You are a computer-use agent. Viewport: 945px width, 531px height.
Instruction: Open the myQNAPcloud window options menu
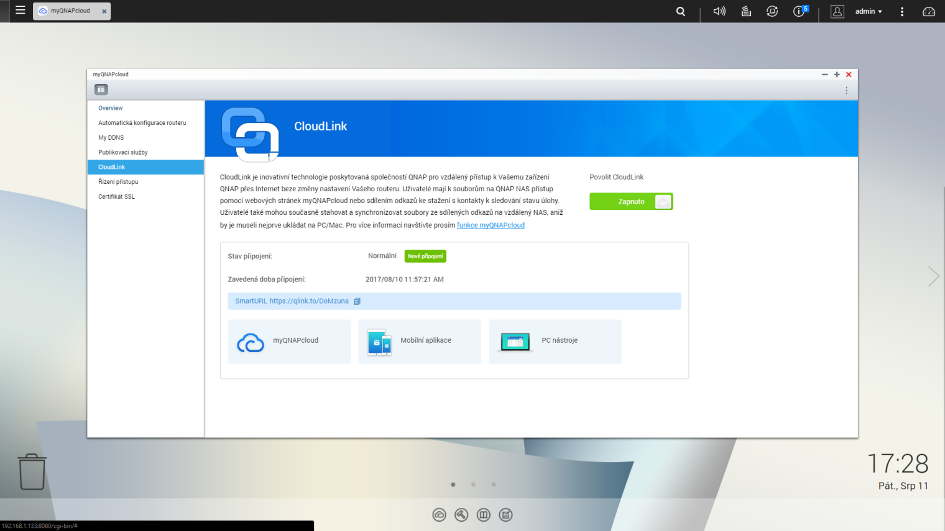click(846, 91)
